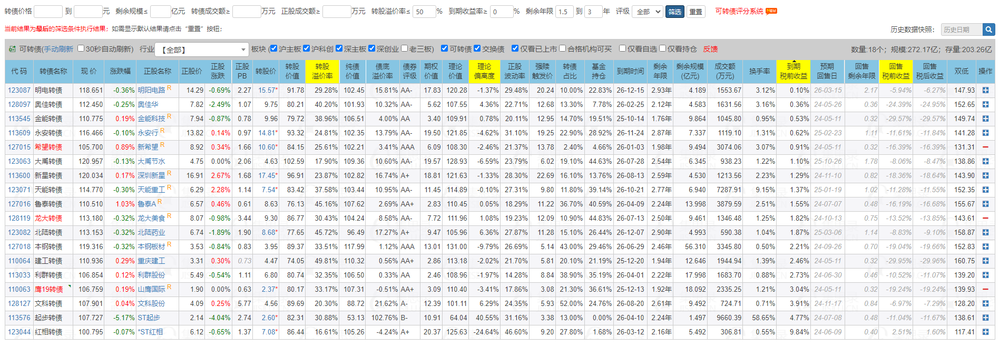999x346 pixels.
Task: Toggle the 仅看已上市 checkbox
Action: [x=515, y=48]
